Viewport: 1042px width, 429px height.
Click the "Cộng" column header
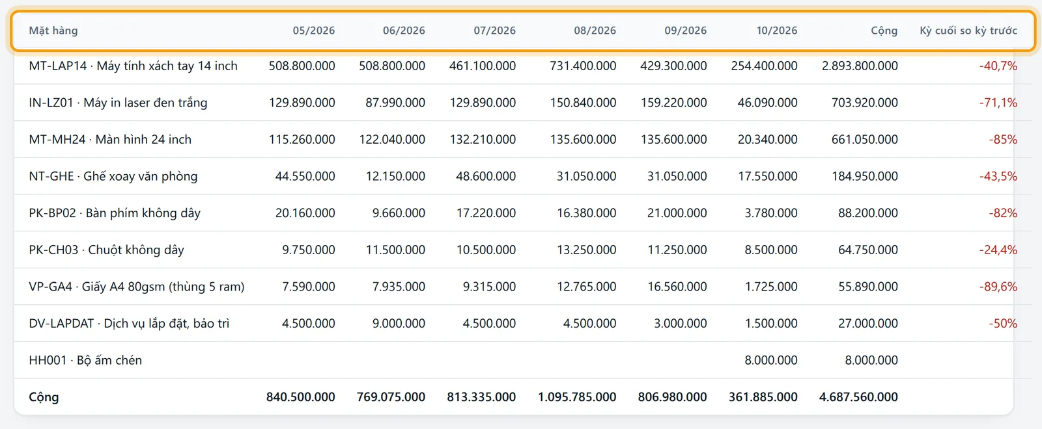[884, 31]
